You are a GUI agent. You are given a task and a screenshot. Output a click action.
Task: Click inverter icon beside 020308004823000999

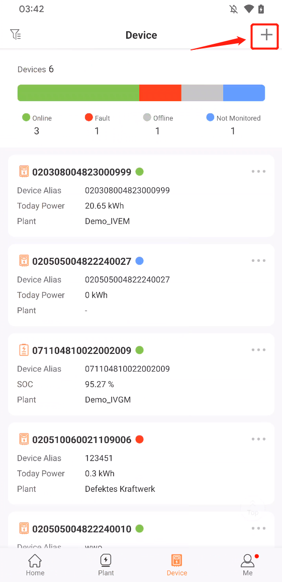pos(24,172)
